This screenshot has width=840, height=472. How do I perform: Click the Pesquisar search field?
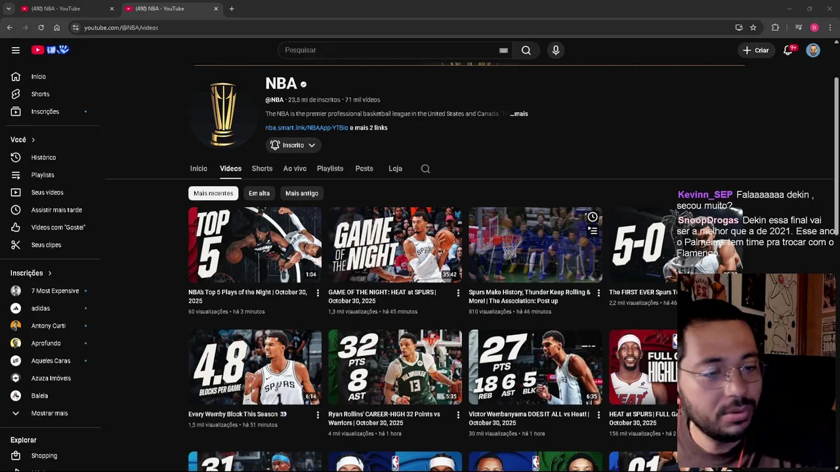click(390, 50)
